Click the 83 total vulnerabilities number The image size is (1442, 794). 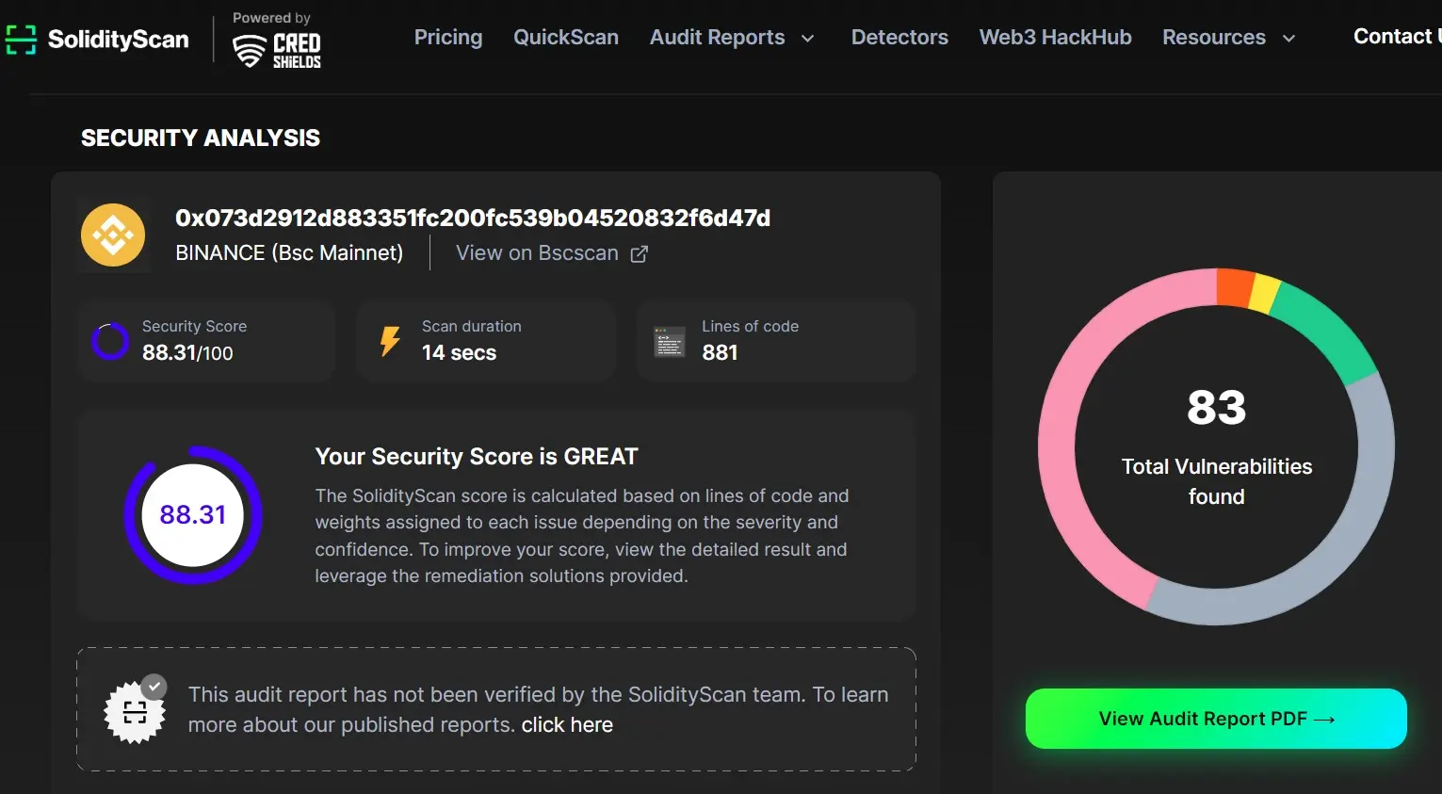1216,408
